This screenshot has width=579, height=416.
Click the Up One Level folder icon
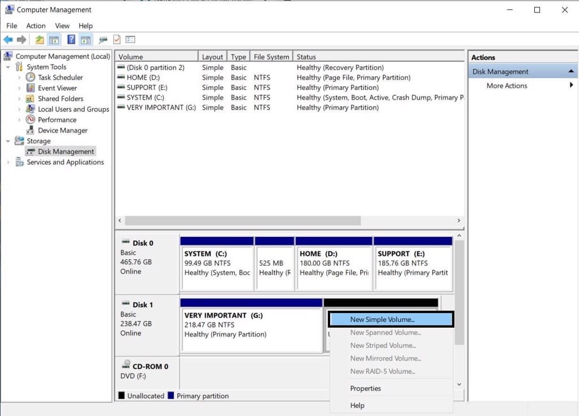40,40
